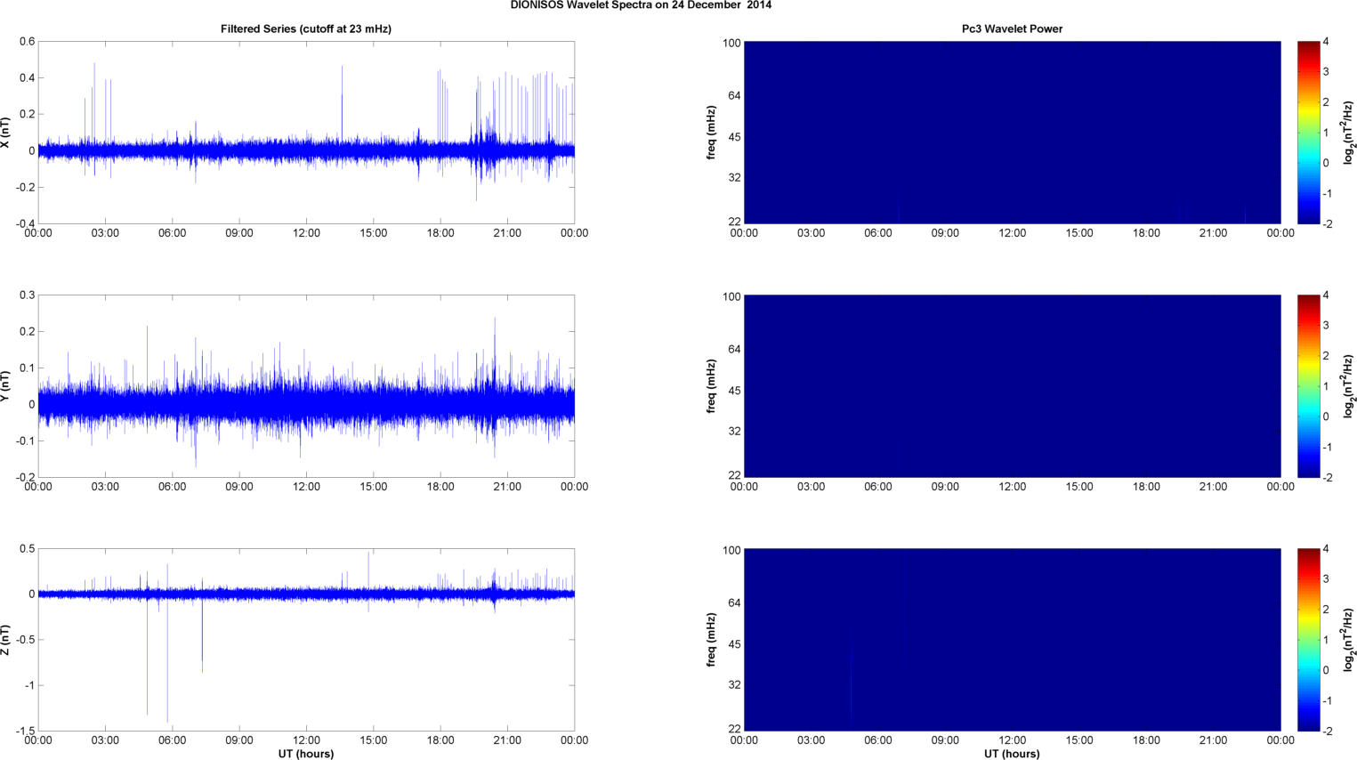Click the 'log2(nT²/Hz)' label beside the top colorbar
The width and height of the screenshot is (1357, 760).
1349,133
